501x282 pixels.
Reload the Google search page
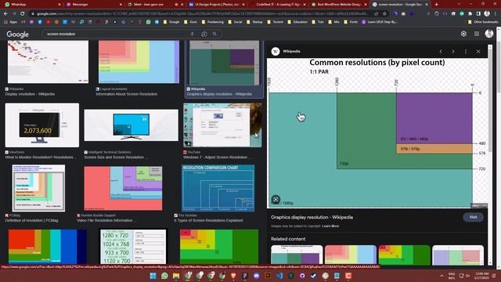tap(23, 14)
